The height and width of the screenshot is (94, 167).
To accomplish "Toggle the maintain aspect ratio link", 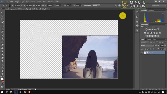I will pyautogui.click(x=43, y=5).
